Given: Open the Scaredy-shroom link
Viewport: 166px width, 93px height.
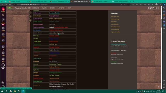Looking at the screenshot, I should pos(39,27).
